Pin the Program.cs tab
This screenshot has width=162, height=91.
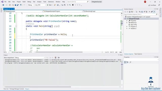click(x=12, y=9)
